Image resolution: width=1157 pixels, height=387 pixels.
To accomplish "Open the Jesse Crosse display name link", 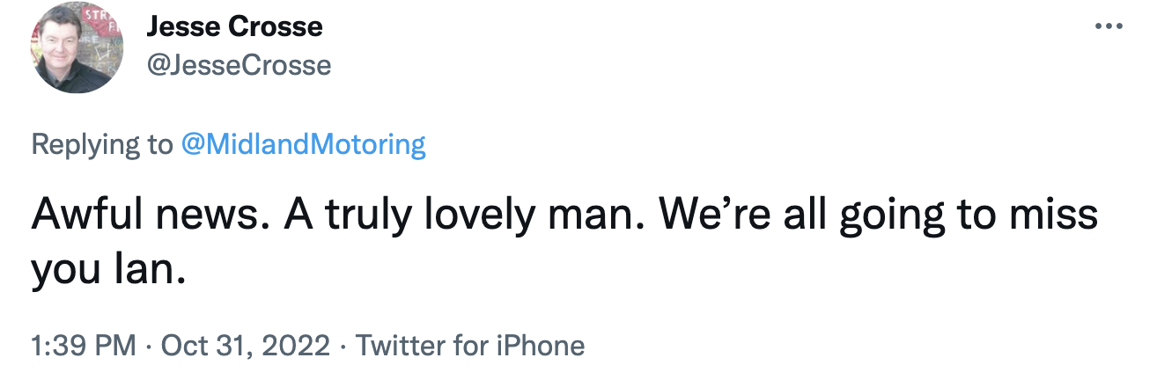I will [234, 27].
